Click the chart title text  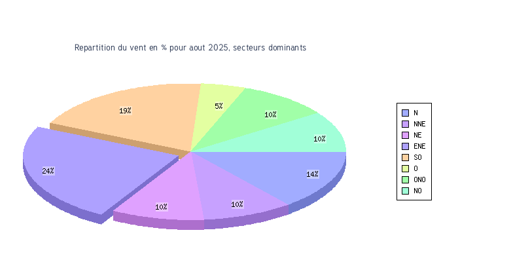[x=190, y=48]
